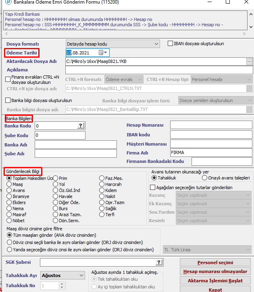Check Banka bilgi dosyası oluşturulsun option
The height and width of the screenshot is (292, 254).
(8, 100)
